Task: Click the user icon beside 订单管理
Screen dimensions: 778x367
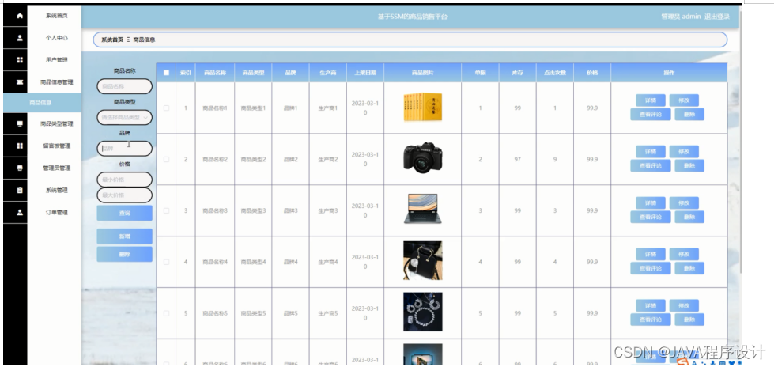Action: coord(19,212)
